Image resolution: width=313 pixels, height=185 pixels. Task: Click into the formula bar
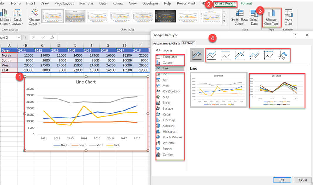pyautogui.click(x=104, y=37)
